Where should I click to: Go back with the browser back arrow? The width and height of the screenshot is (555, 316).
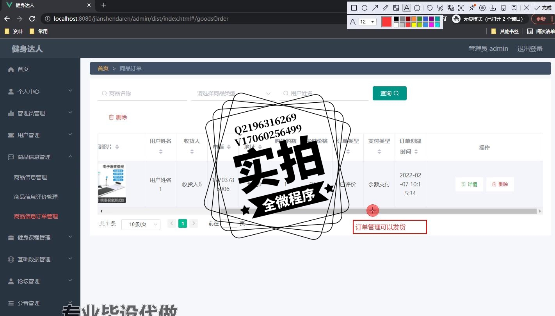coord(7,19)
